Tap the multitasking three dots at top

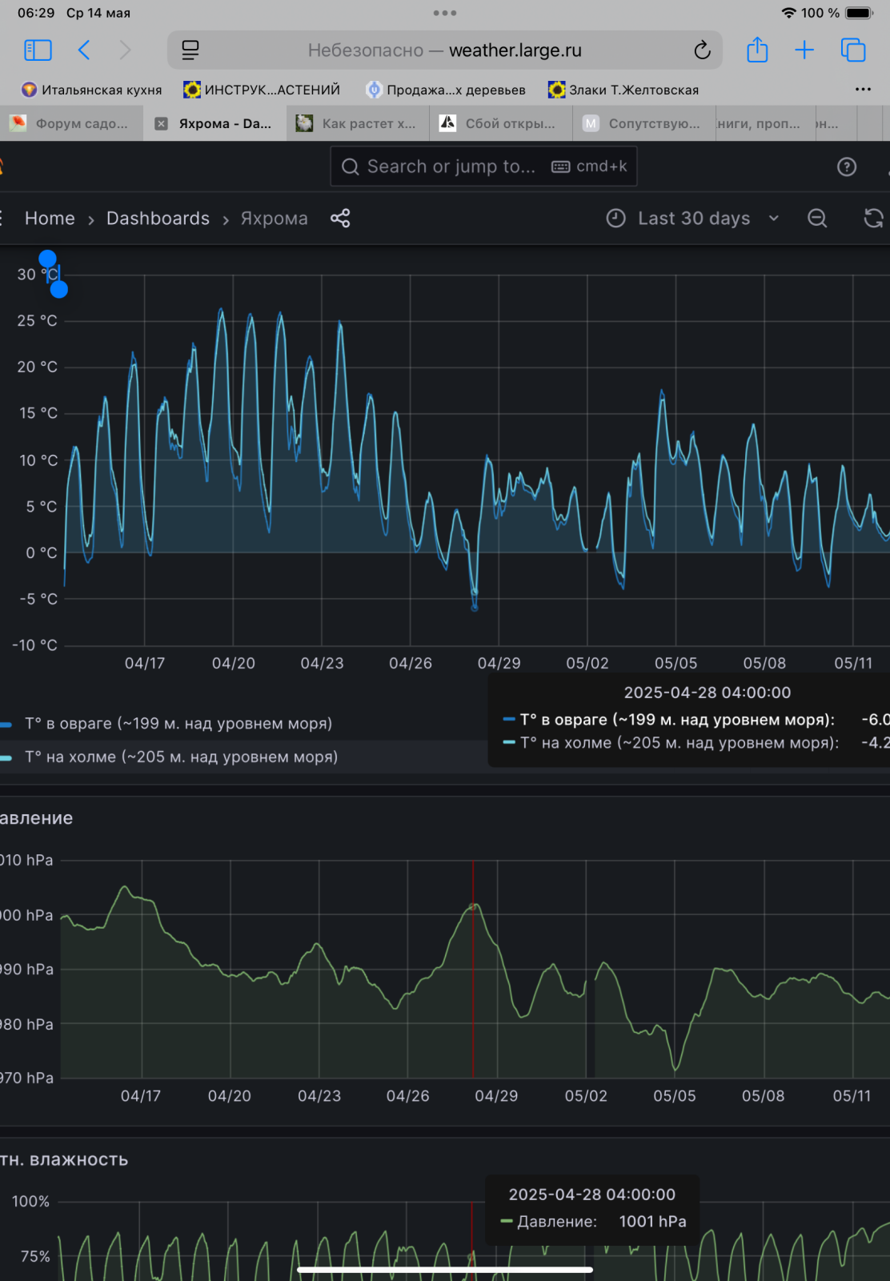[x=445, y=13]
